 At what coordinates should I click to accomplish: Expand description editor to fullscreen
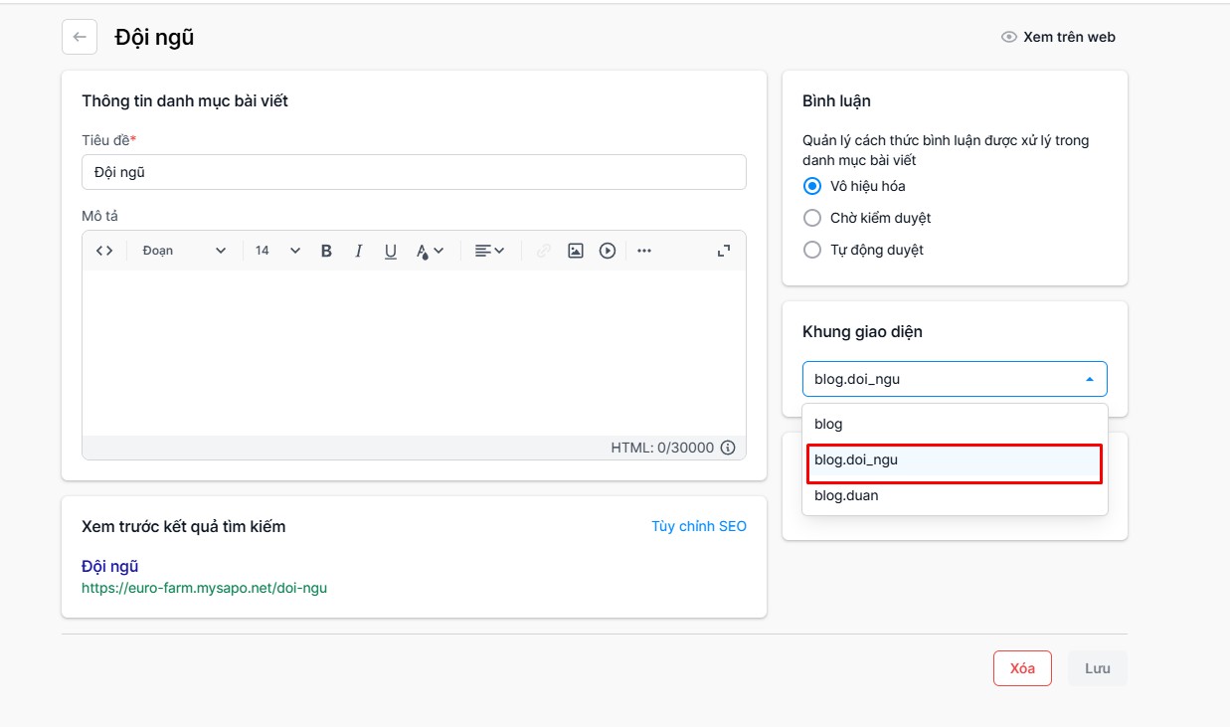tap(724, 251)
